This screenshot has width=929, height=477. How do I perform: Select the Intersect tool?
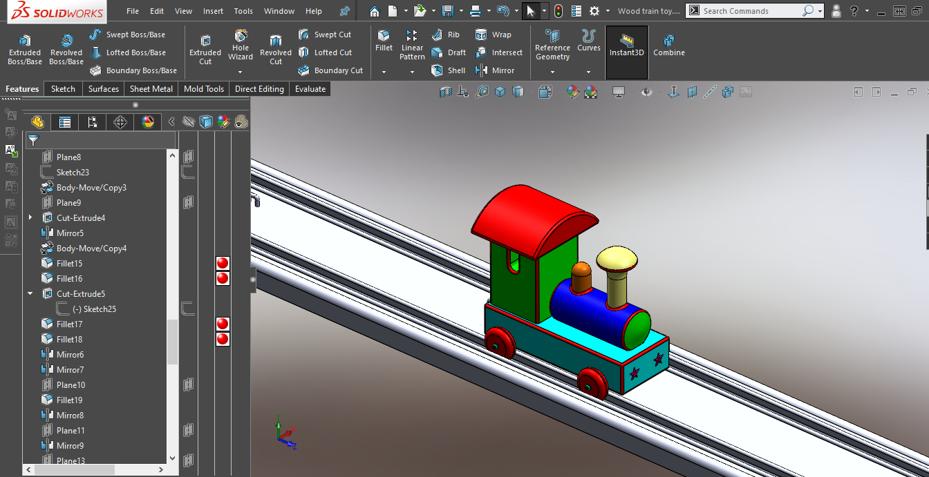click(x=499, y=52)
